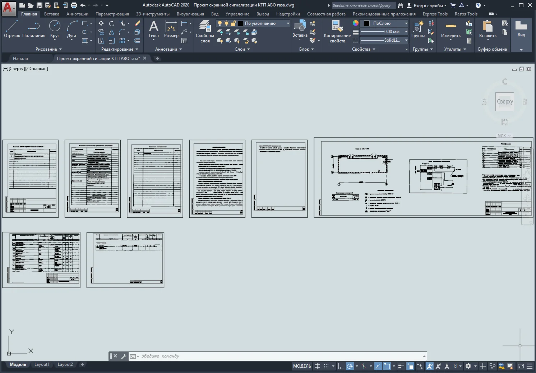
Task: Add new layout with plus button
Action: (x=83, y=364)
